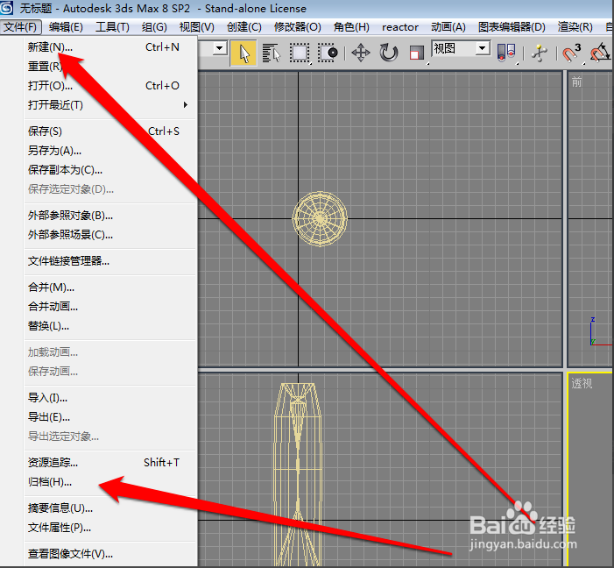Click the 前 viewport label

(x=577, y=82)
